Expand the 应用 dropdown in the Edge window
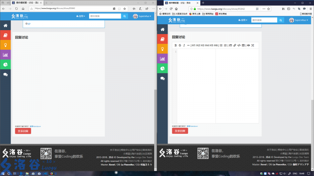This screenshot has height=176, width=314. 80,16
